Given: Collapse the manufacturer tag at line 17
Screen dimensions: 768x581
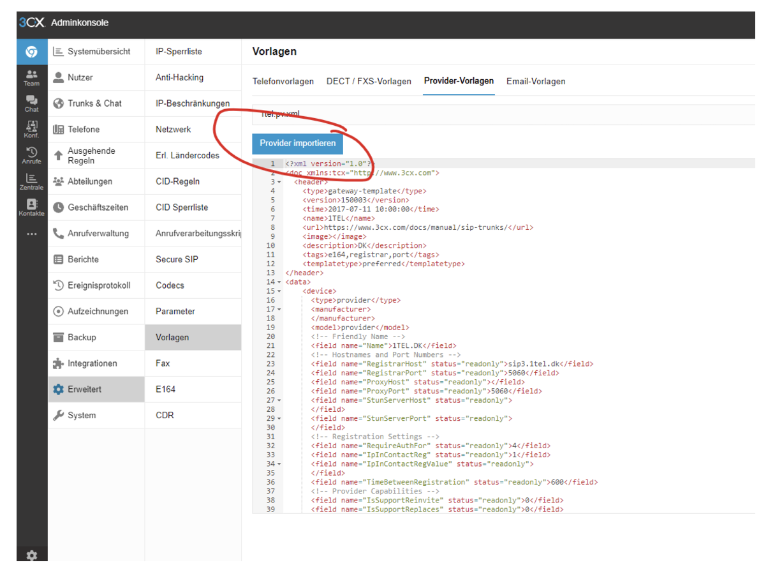Looking at the screenshot, I should tap(279, 309).
